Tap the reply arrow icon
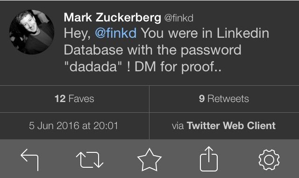This screenshot has height=178, width=299. tap(29, 160)
